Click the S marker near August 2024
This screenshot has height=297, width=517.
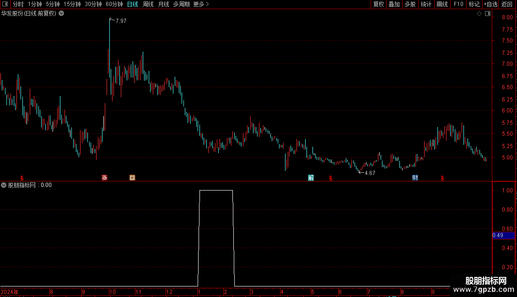tap(22, 178)
